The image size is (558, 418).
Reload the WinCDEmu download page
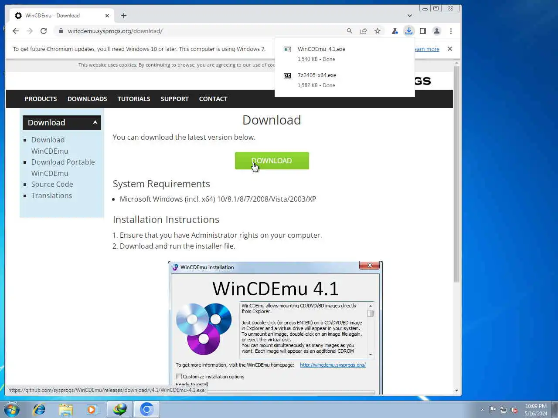coord(44,31)
